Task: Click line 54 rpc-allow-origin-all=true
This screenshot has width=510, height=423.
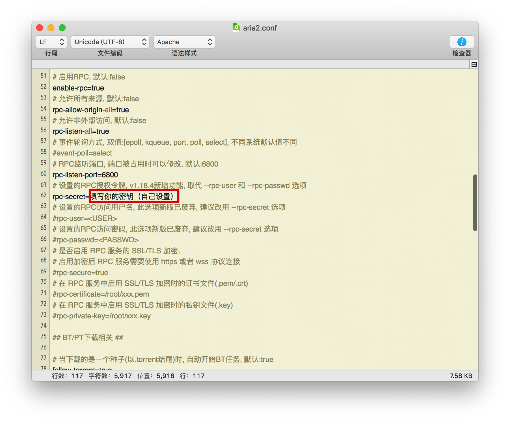Action: [91, 110]
